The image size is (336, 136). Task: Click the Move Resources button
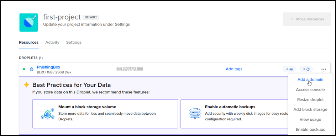coord(307,19)
